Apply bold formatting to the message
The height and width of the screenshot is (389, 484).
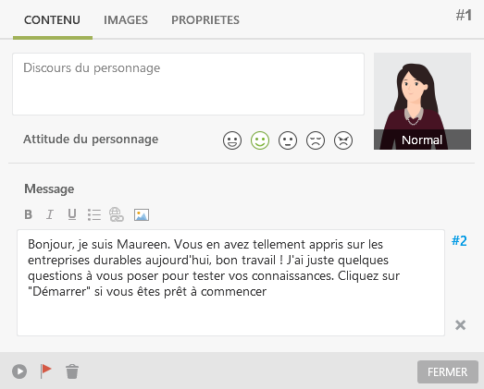[29, 214]
